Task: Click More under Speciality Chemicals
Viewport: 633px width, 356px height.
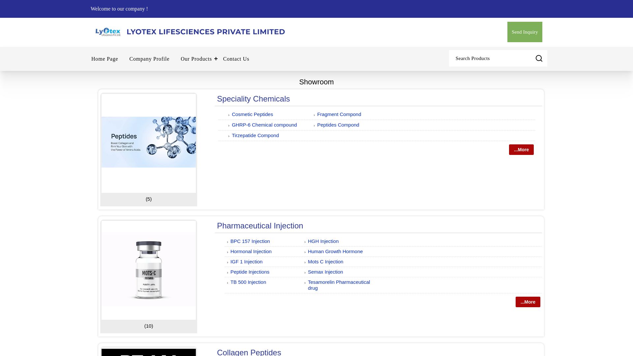Action: (x=521, y=150)
